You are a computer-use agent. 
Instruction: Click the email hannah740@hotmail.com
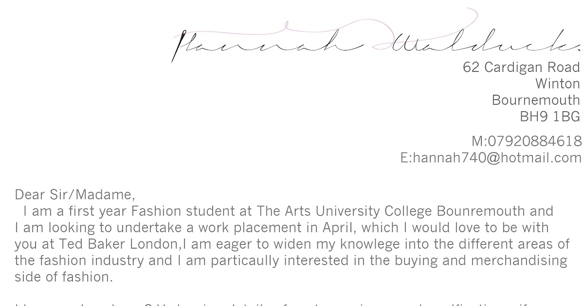(x=491, y=157)
